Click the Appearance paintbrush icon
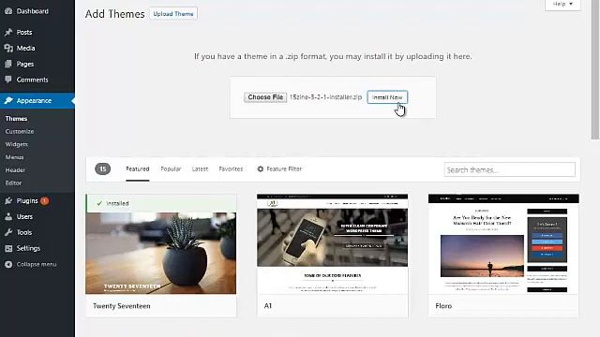600x337 pixels. (x=8, y=100)
